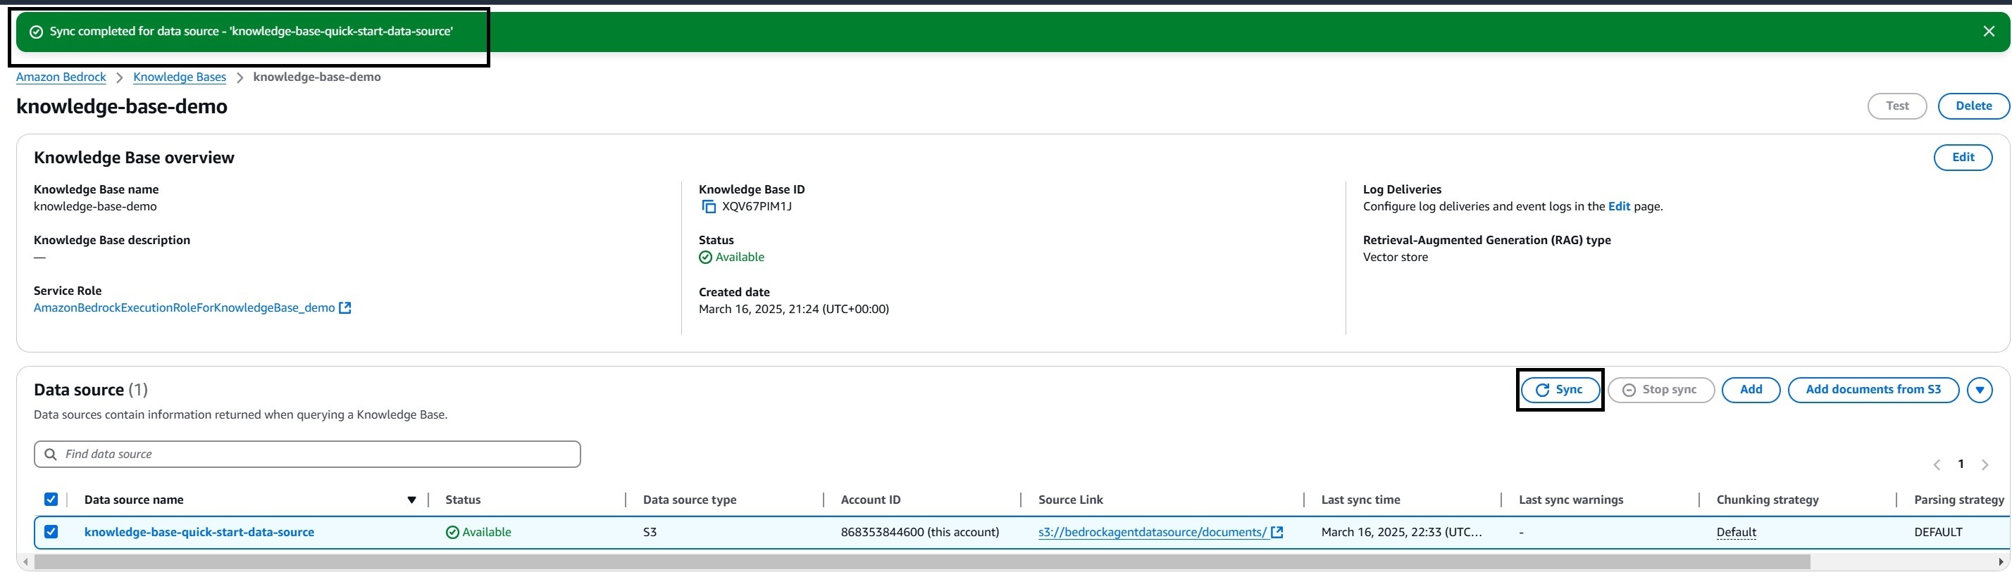This screenshot has width=2012, height=584.
Task: Open the data source actions dropdown arrow button
Action: [1980, 390]
